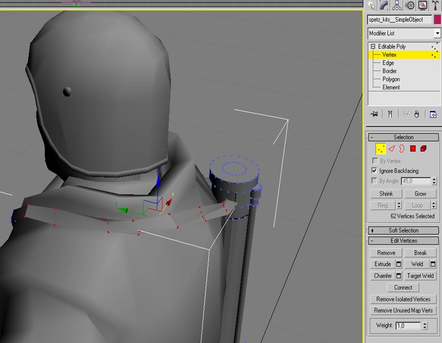This screenshot has height=343, width=442.
Task: Collapse the Editable Poly tree node
Action: [373, 46]
